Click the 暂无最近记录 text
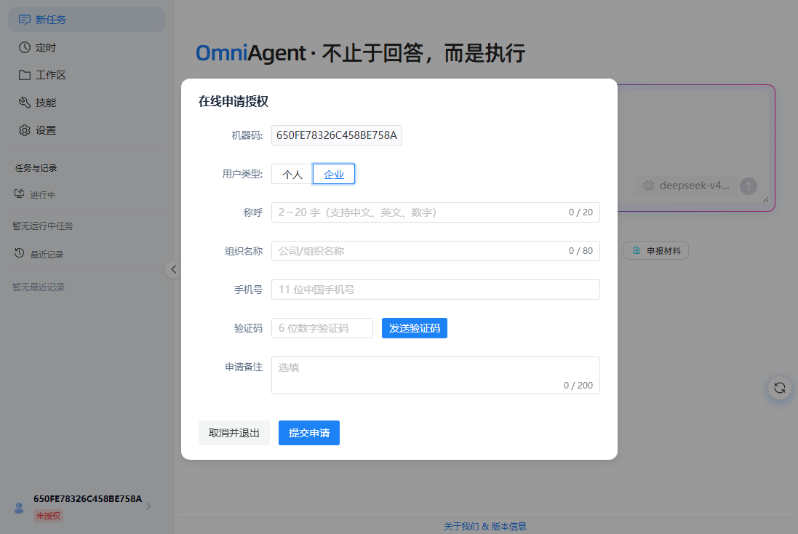Viewport: 798px width, 534px height. 39,287
